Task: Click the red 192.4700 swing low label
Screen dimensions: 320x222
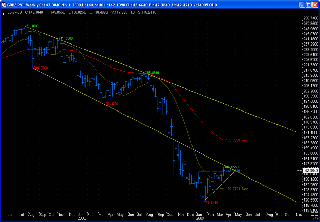Action: (x=111, y=104)
